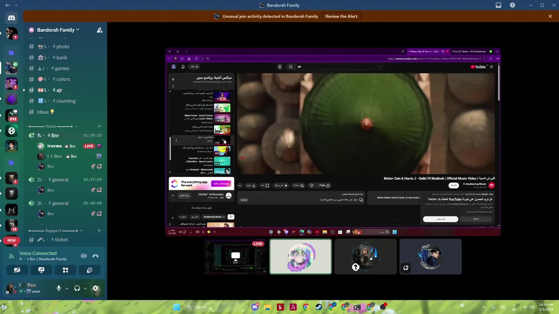Click the taskbar Search box

click(x=214, y=307)
